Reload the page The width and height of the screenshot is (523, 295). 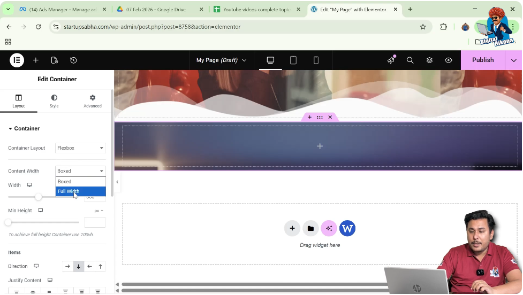(x=39, y=27)
